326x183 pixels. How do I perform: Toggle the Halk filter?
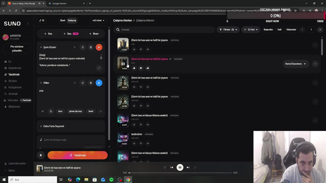pos(279,30)
